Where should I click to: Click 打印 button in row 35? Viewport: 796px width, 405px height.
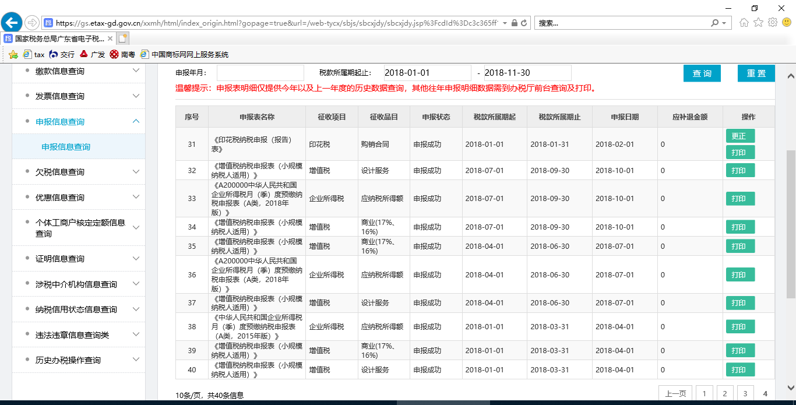[x=740, y=246]
